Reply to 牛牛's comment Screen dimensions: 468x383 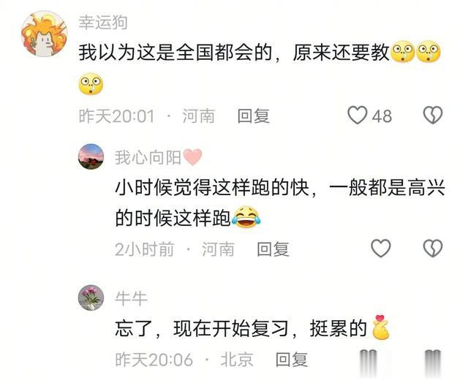[292, 360]
